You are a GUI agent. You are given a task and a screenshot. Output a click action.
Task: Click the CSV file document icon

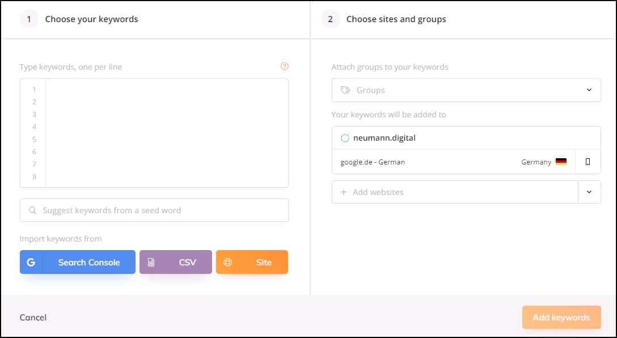(151, 263)
